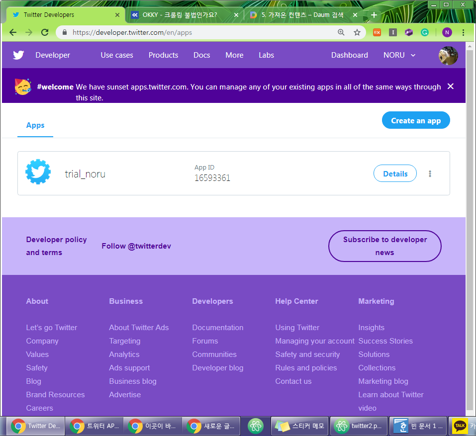The height and width of the screenshot is (436, 476).
Task: Open Details for trial_noru
Action: point(395,174)
